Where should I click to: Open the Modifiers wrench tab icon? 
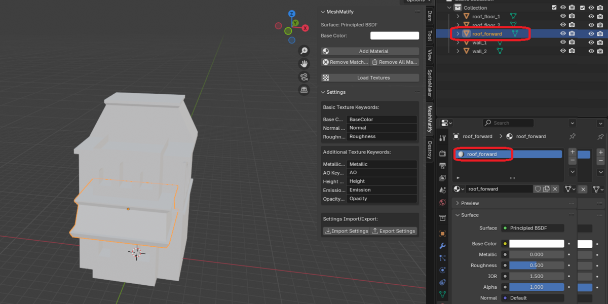pos(442,246)
